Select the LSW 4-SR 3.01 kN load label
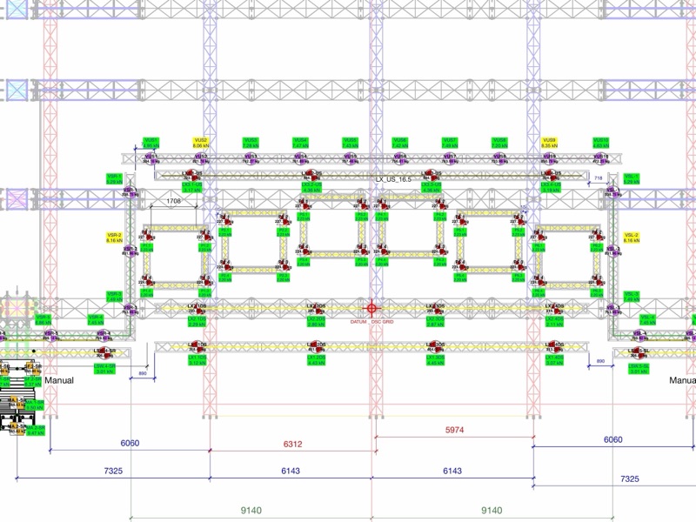Screen dimensions: 696x522 coord(104,368)
